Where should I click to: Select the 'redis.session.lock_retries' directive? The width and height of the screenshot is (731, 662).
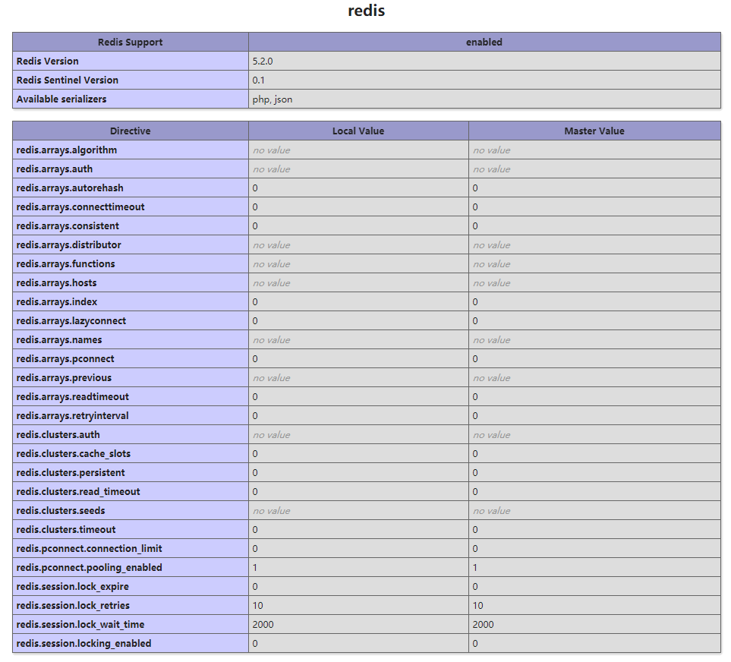coord(73,606)
